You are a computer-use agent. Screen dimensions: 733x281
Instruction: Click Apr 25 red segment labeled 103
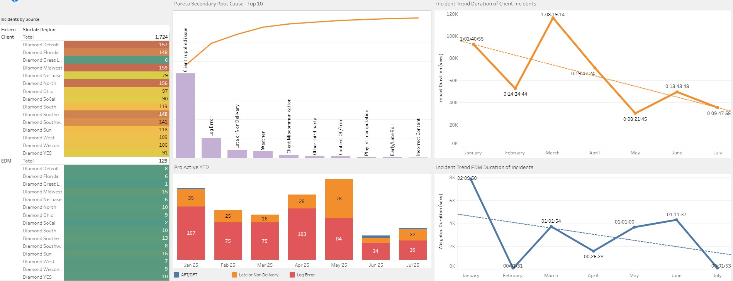[x=302, y=234]
